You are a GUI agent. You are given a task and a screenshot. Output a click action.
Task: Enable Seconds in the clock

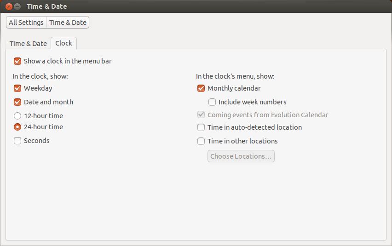pos(17,141)
